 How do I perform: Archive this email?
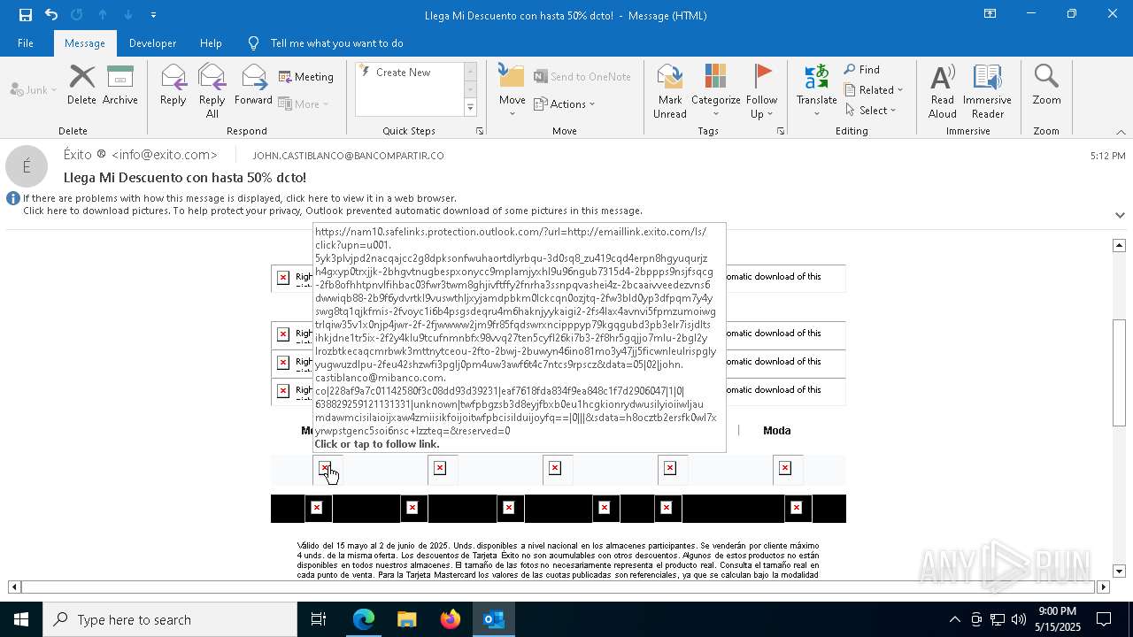coord(120,85)
